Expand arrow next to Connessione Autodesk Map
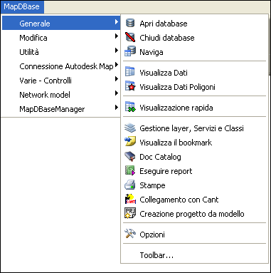Screen dimensions: 271x273 click(116, 65)
